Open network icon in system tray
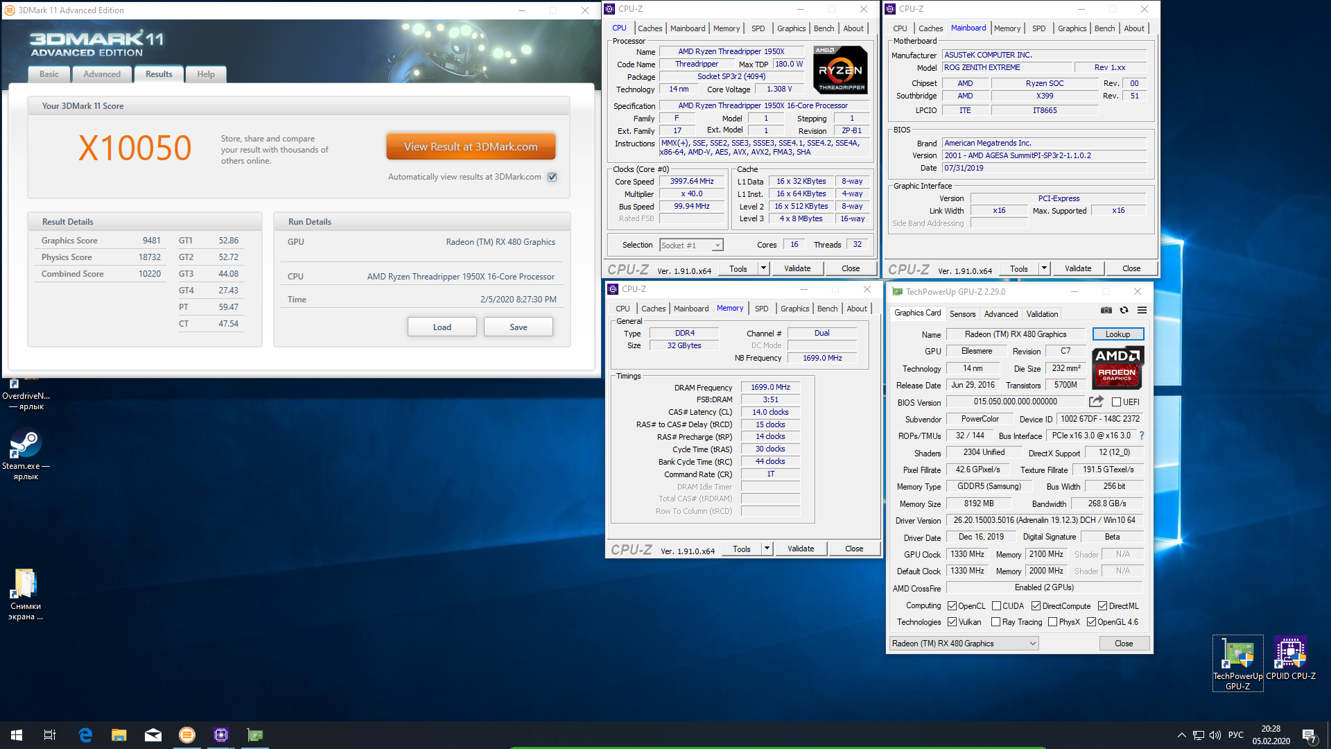This screenshot has height=749, width=1331. (1198, 735)
